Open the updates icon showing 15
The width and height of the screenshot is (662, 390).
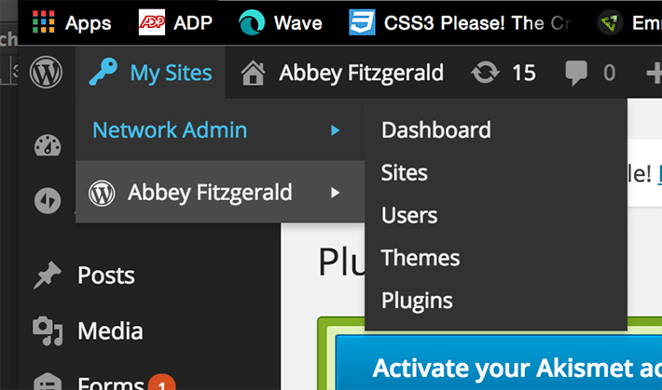click(x=486, y=73)
